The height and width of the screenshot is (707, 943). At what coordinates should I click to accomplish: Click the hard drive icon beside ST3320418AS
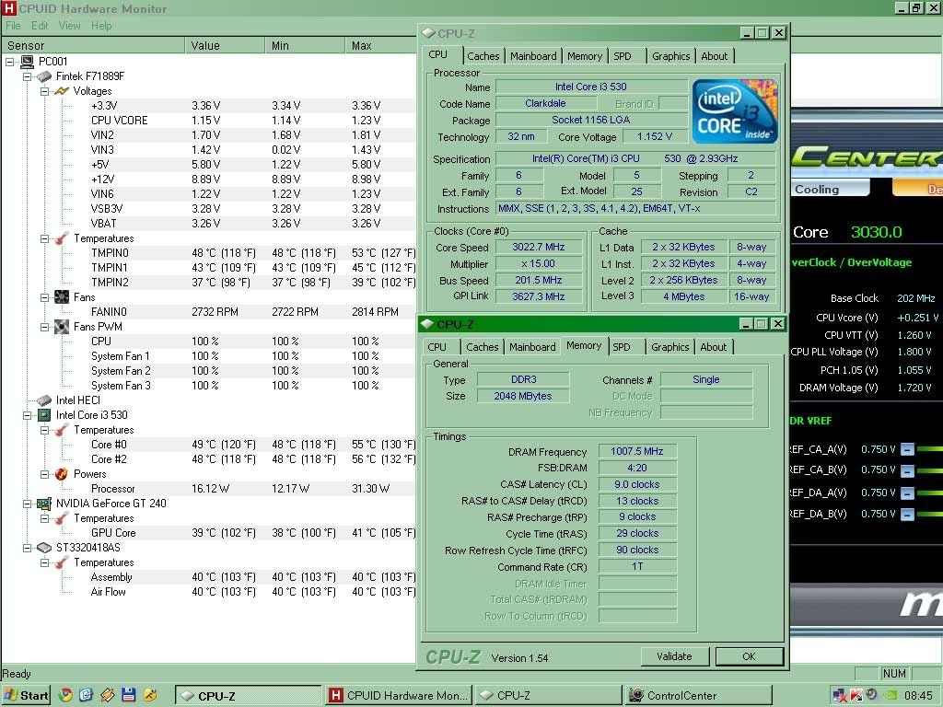point(44,548)
